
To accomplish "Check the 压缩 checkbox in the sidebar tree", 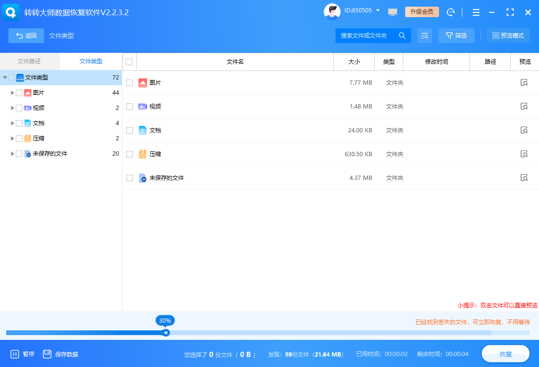I will 20,138.
